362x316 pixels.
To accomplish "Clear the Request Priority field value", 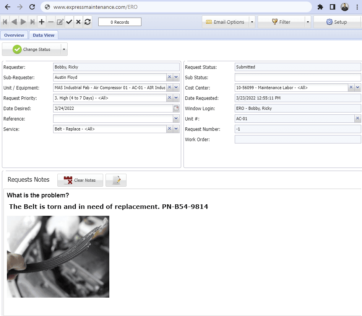I will 169,98.
